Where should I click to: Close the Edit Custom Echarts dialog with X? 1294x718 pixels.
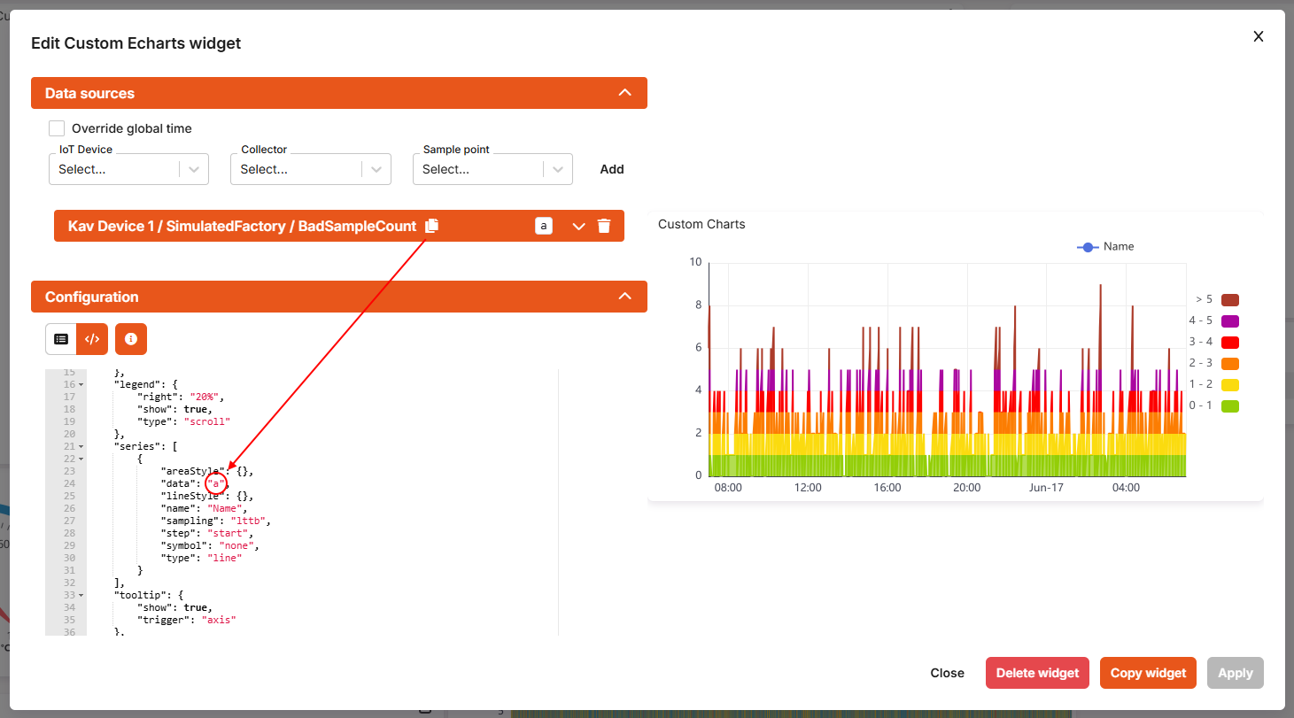click(x=1258, y=36)
